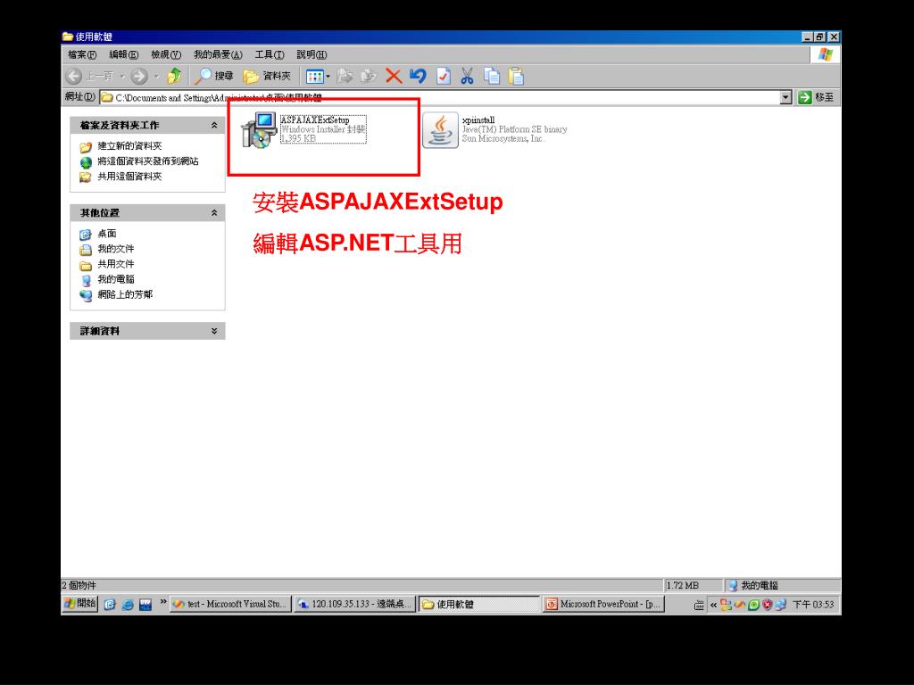
Task: Open the Forward button history dropdown
Action: (x=156, y=77)
